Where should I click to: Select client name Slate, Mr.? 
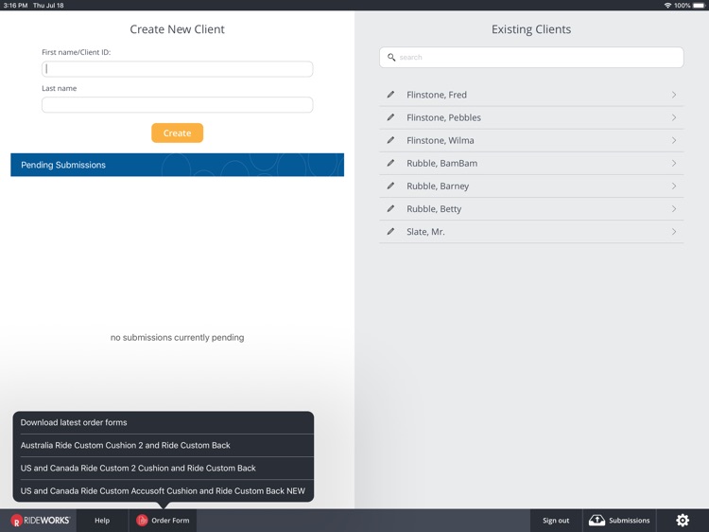[x=425, y=231]
